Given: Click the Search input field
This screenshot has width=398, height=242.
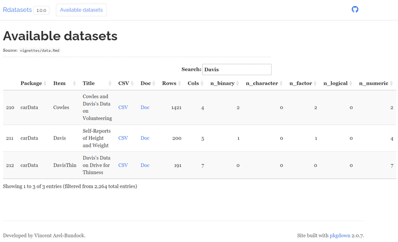Looking at the screenshot, I should click(236, 69).
